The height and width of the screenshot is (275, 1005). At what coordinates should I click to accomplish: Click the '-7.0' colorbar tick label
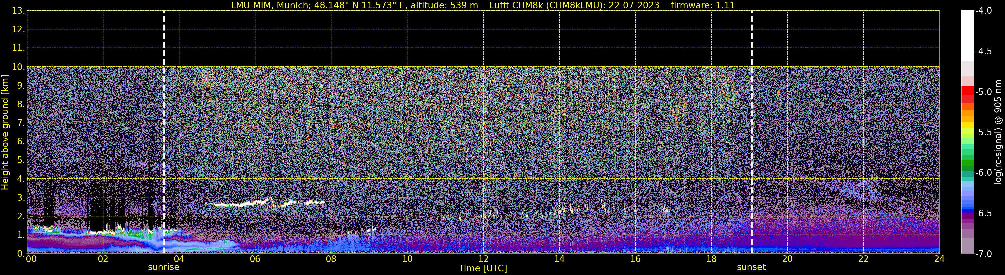[x=983, y=254]
